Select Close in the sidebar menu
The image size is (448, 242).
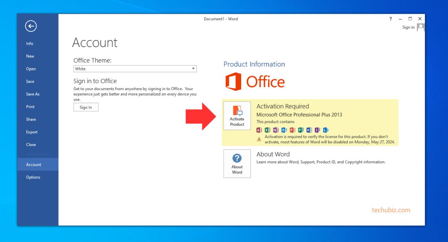click(38, 145)
